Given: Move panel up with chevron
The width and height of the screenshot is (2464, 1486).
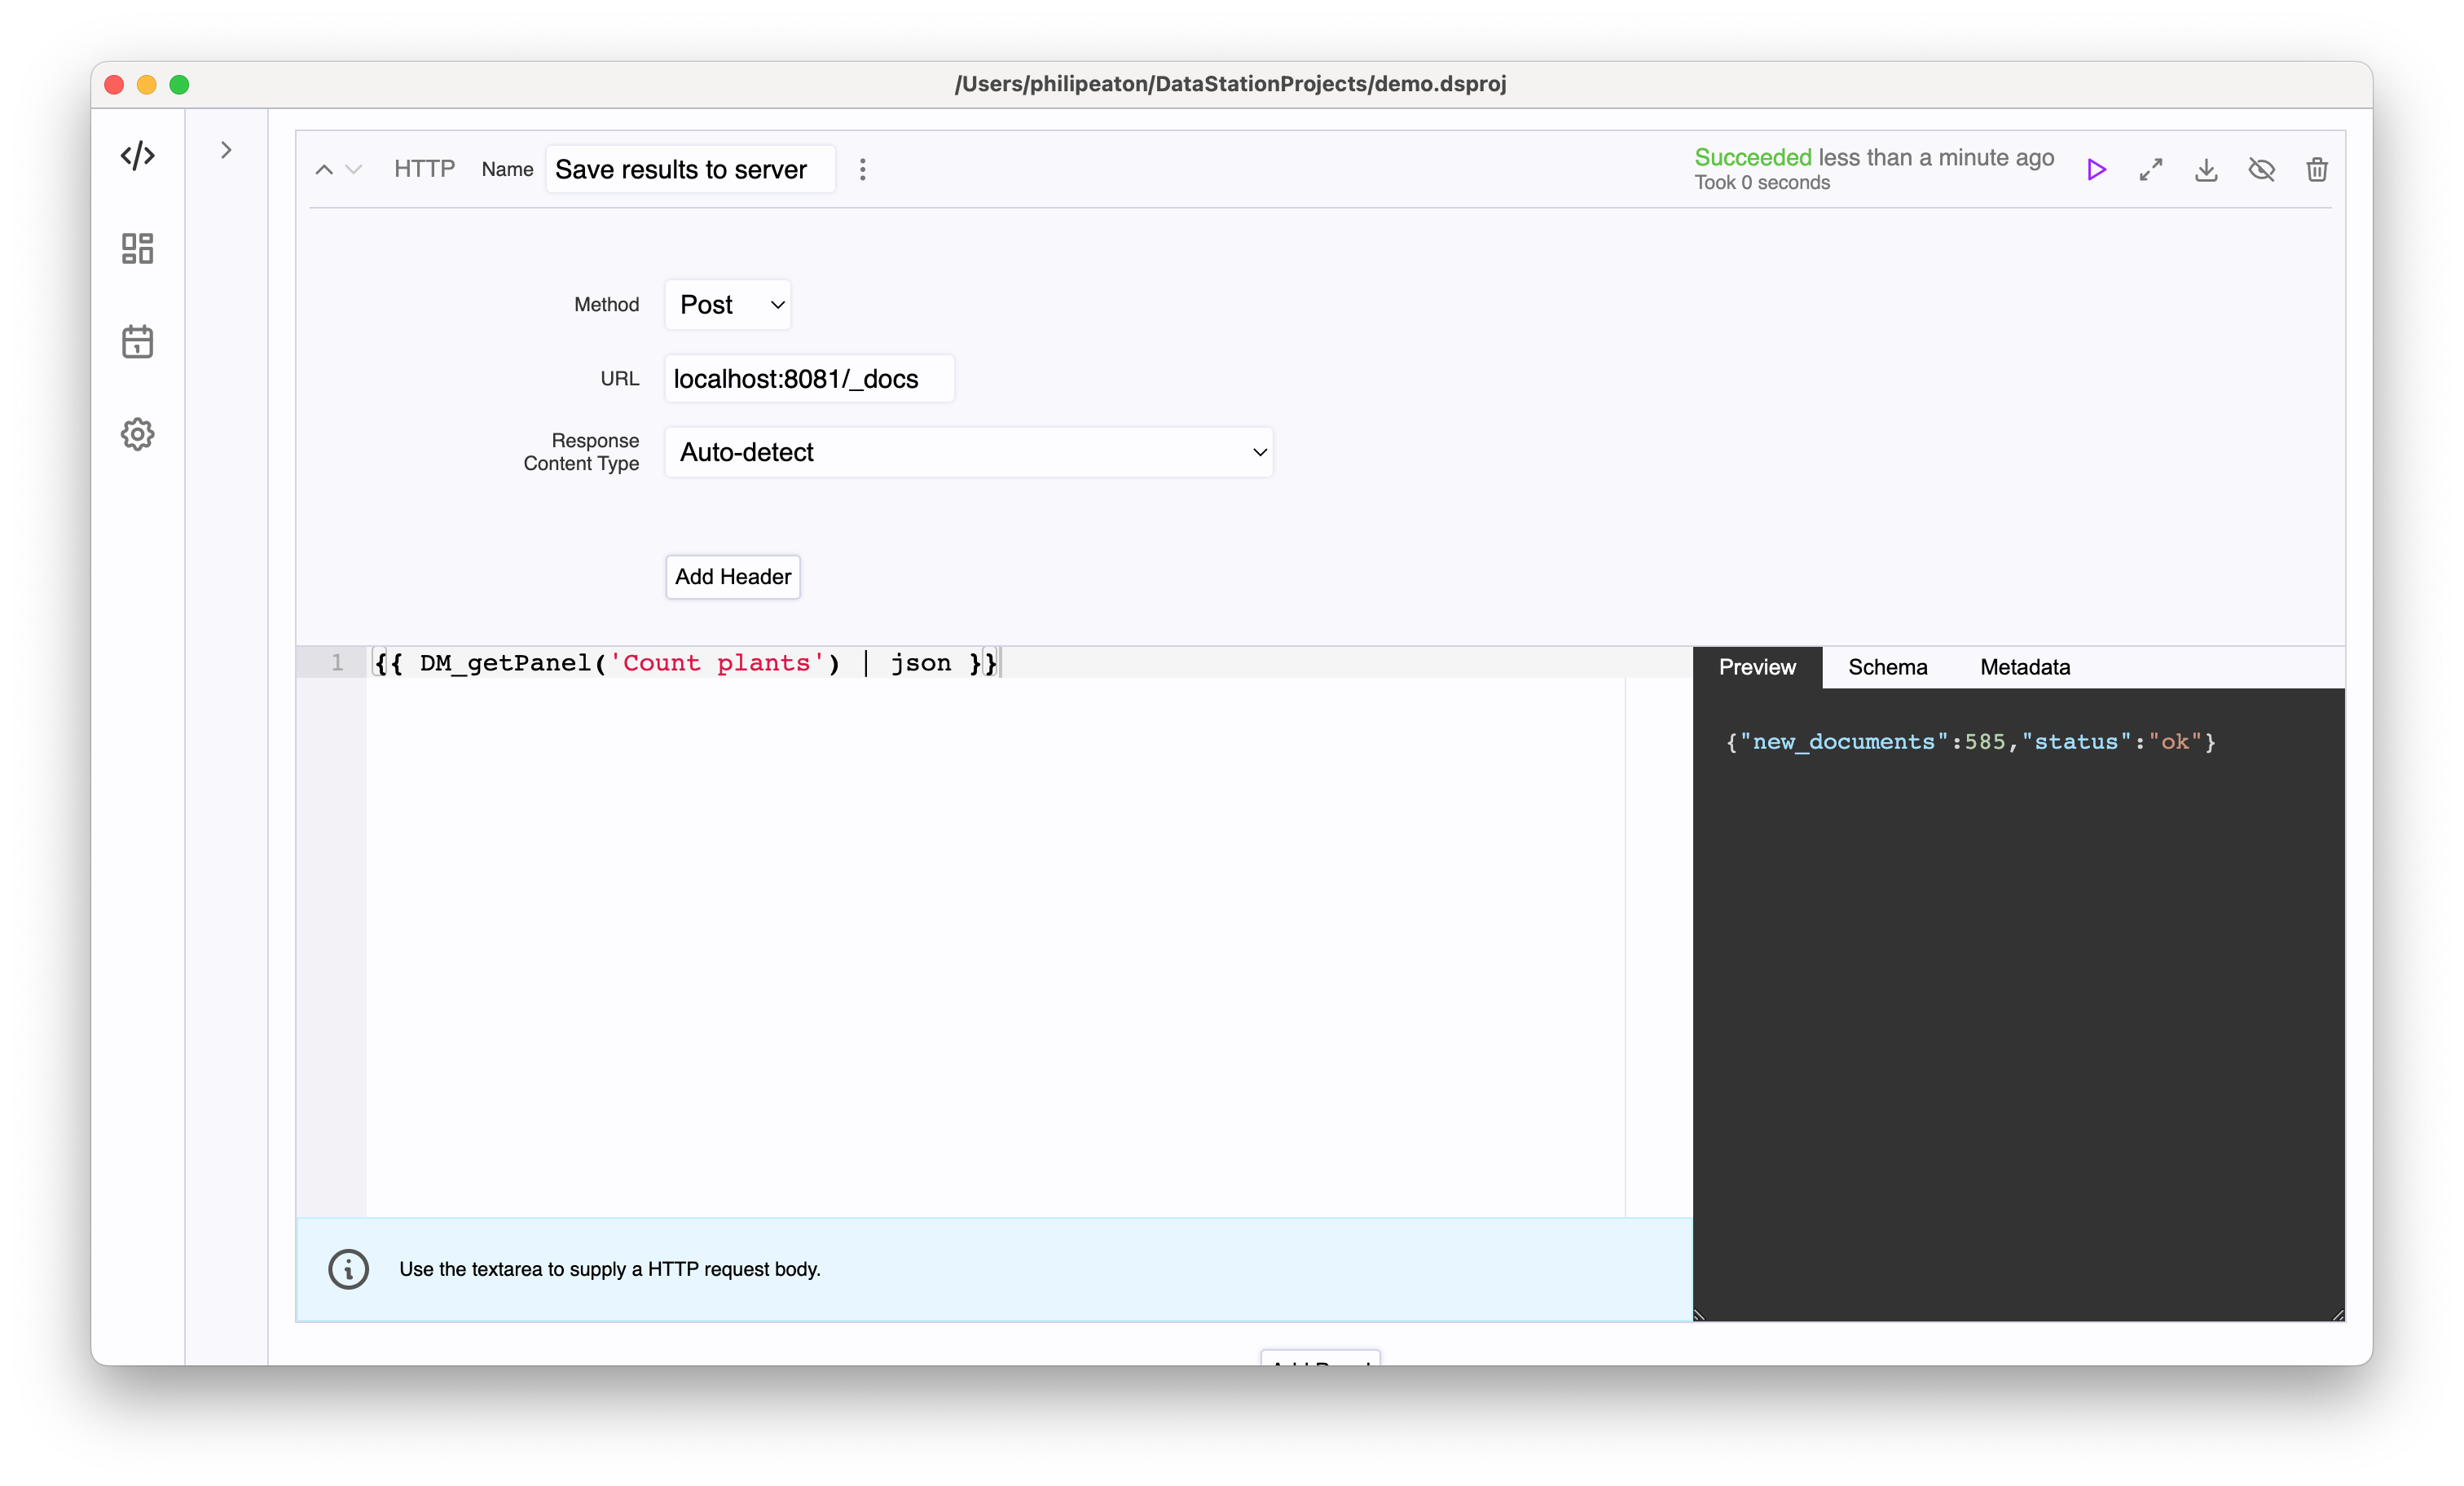Looking at the screenshot, I should (x=324, y=170).
